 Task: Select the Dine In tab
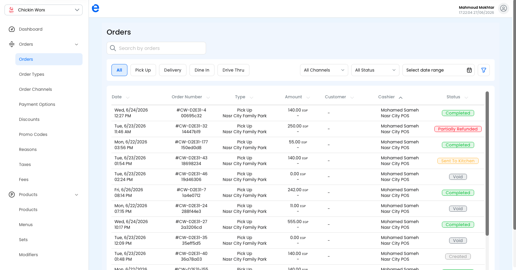202,70
